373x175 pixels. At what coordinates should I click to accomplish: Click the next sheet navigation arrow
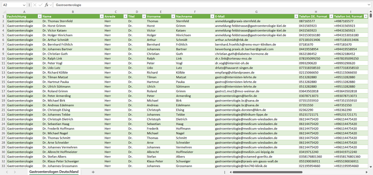point(15,172)
